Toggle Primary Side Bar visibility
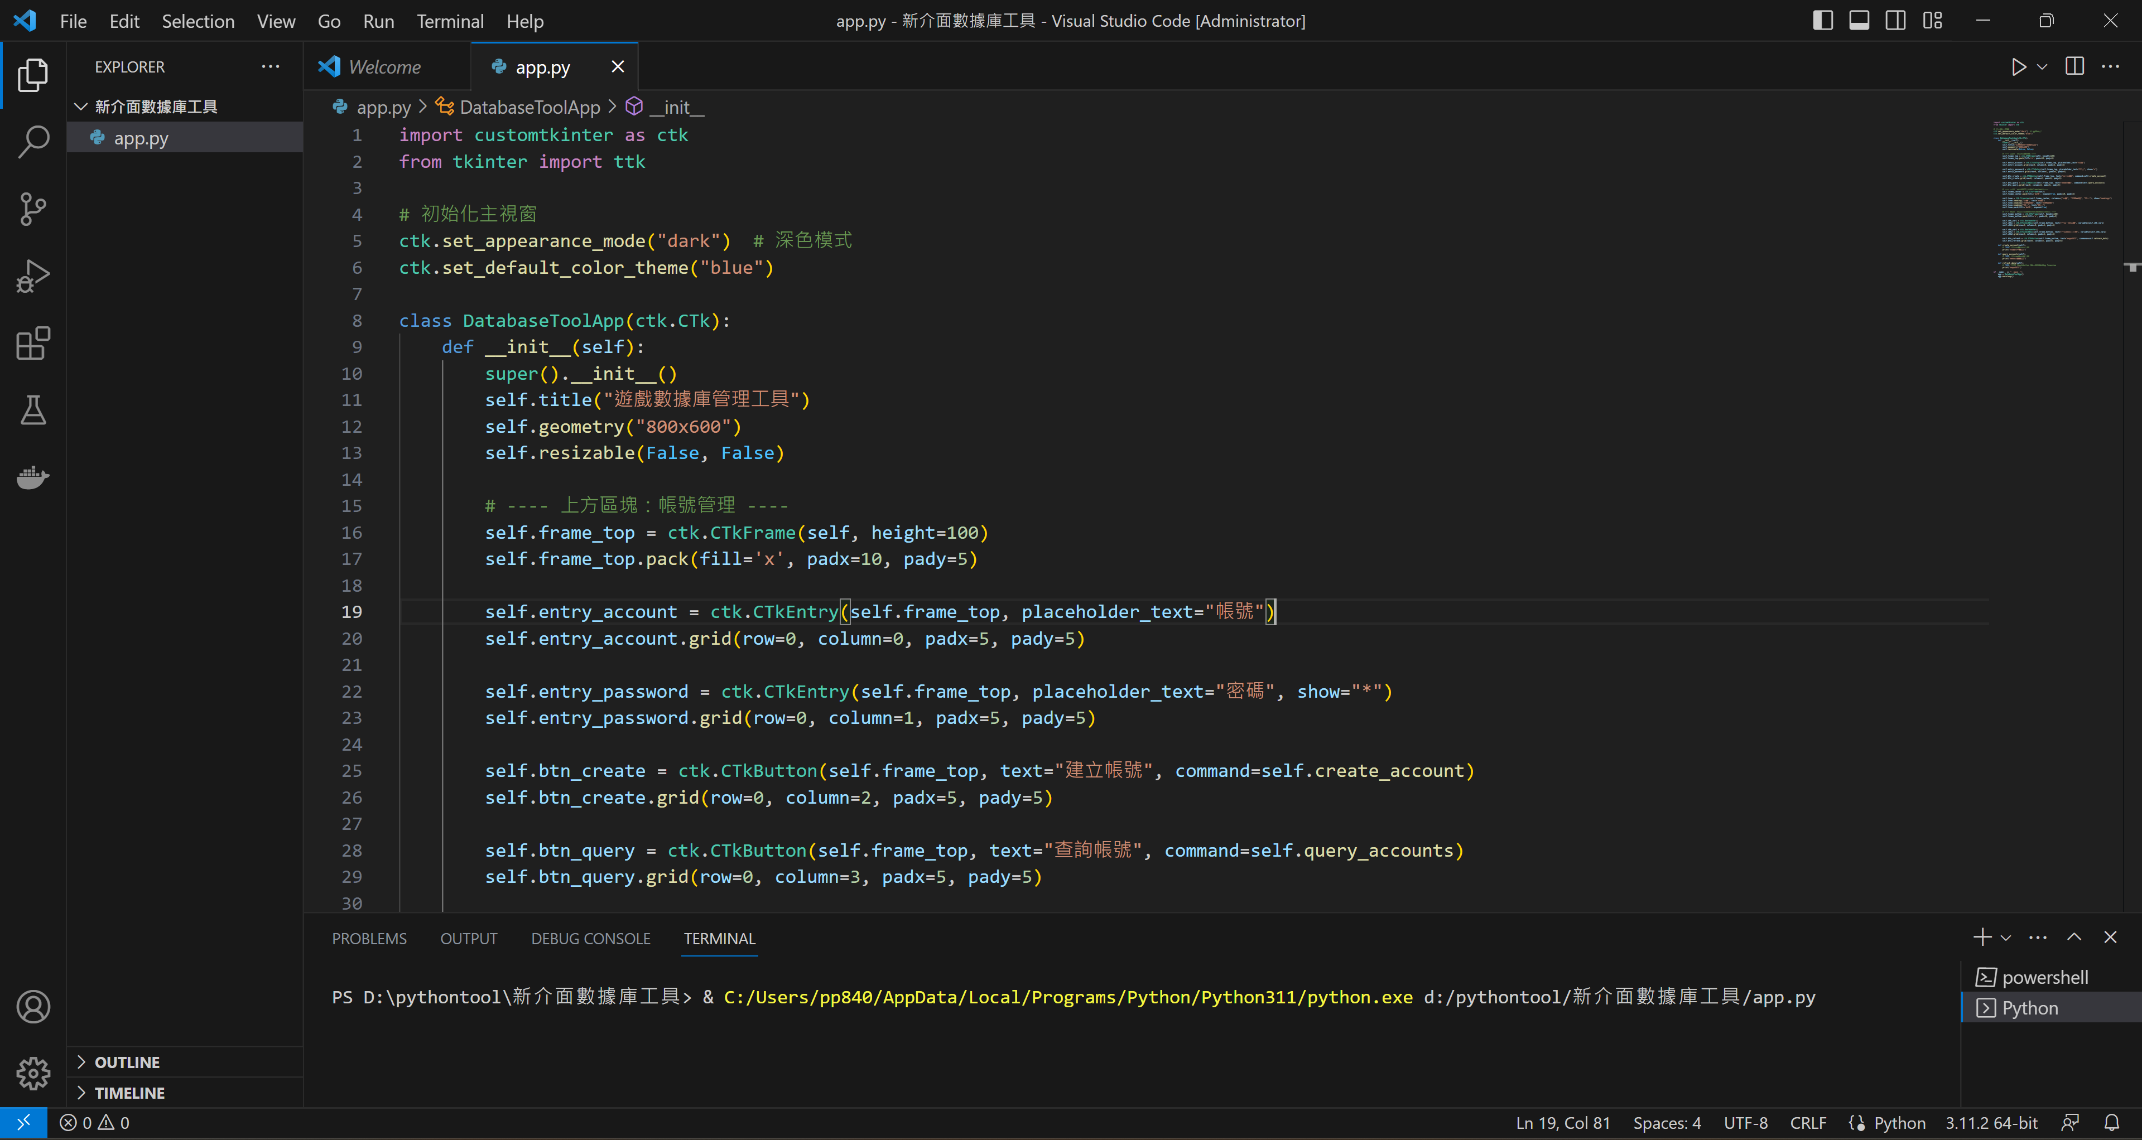 click(x=1823, y=21)
